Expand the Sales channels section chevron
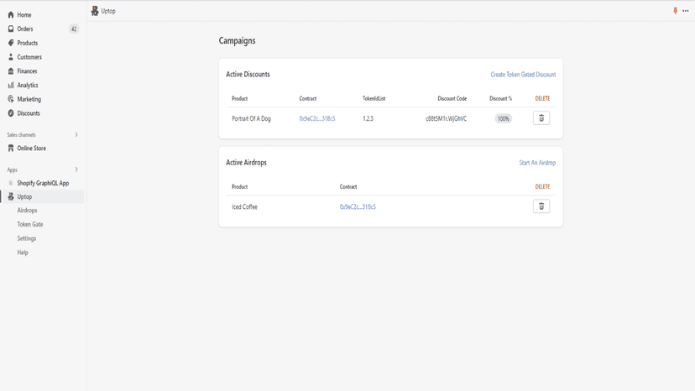The height and width of the screenshot is (391, 695). [76, 134]
